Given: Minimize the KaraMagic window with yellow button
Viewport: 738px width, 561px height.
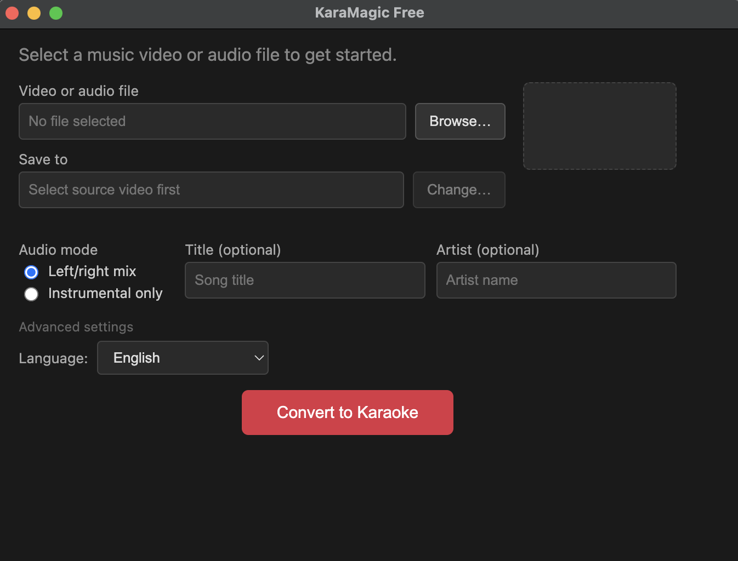Looking at the screenshot, I should [x=34, y=13].
